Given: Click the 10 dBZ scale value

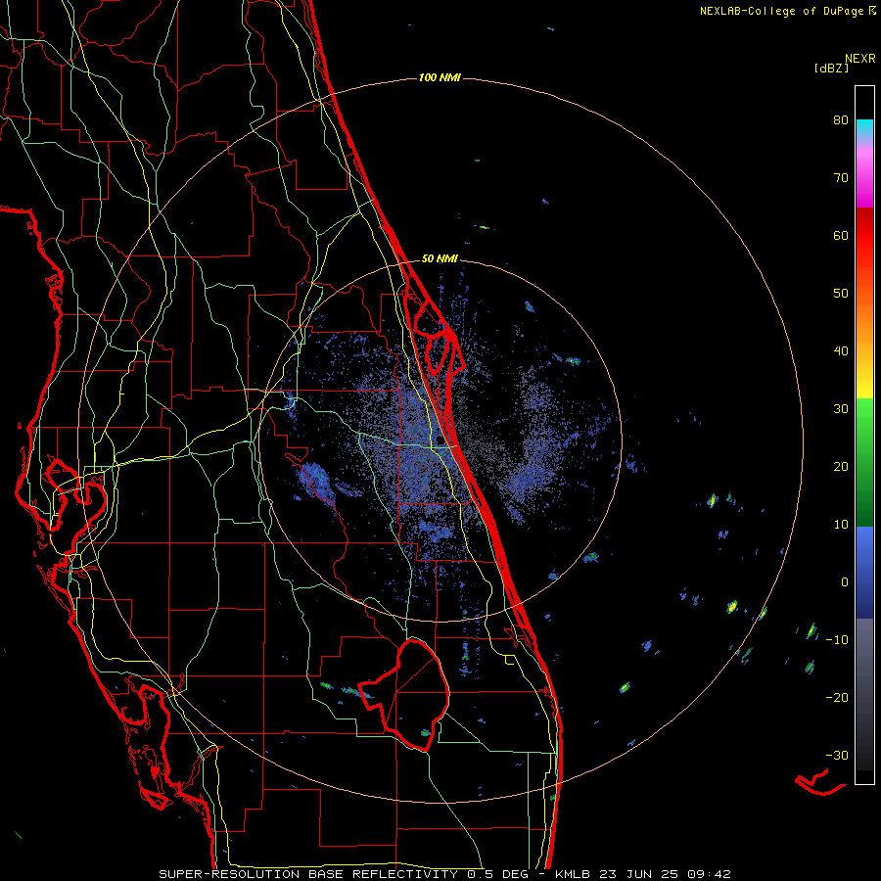Looking at the screenshot, I should pos(841,525).
